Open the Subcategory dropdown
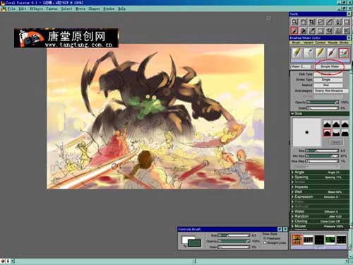 coord(331,90)
